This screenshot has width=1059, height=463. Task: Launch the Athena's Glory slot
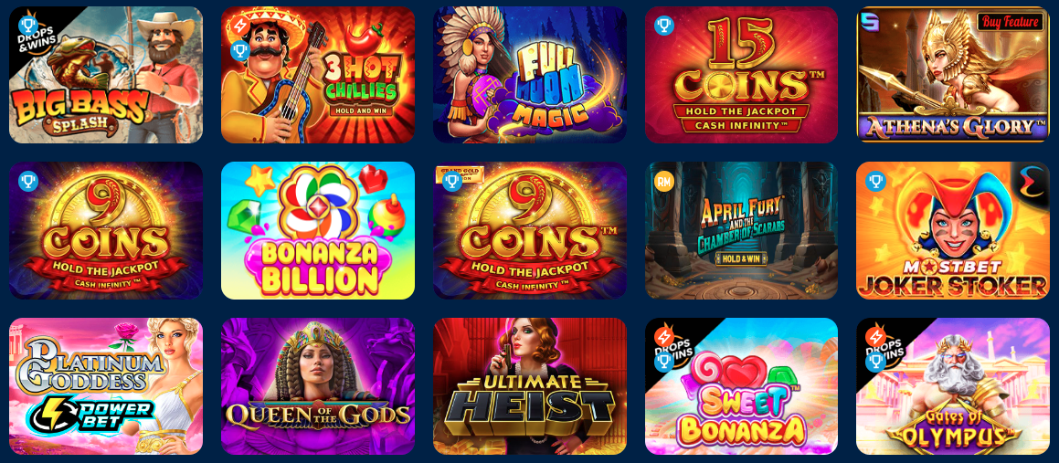pos(953,75)
